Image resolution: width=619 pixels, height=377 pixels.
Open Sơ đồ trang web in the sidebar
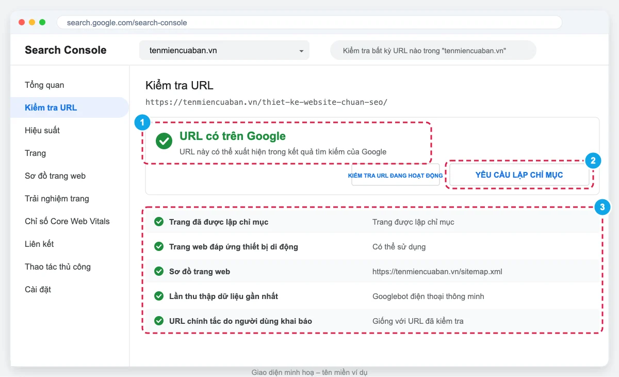tap(55, 176)
